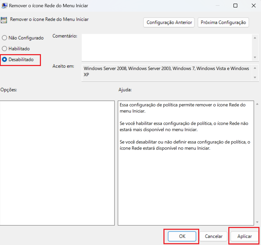Click Comentário scrollbar up arrow

click(255, 38)
